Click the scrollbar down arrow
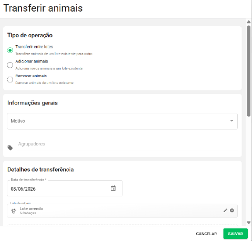This screenshot has width=252, height=241. 249,223
